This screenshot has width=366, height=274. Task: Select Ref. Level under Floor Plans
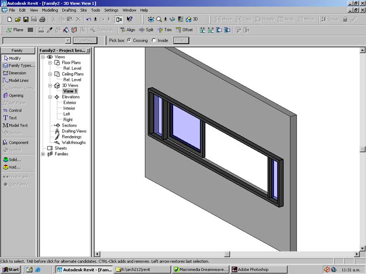(x=72, y=68)
